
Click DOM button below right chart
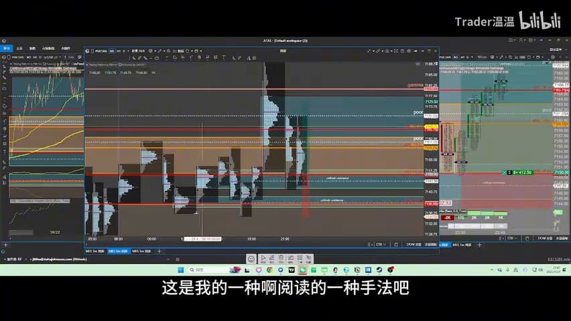[x=545, y=238]
